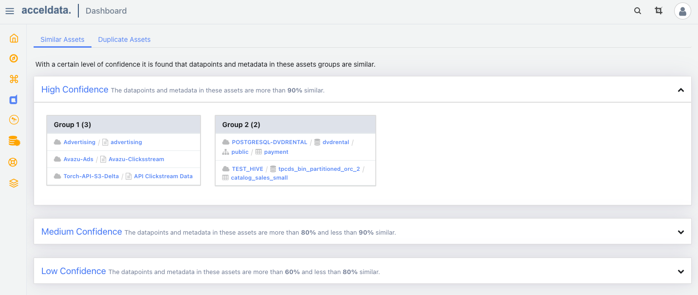Go to Home via sidebar house icon
This screenshot has height=295, width=698.
click(x=14, y=38)
